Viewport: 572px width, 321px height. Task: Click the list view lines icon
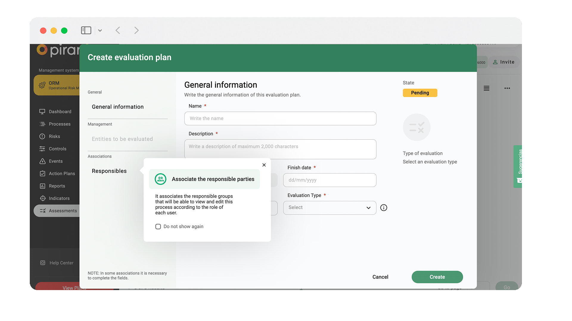(486, 88)
